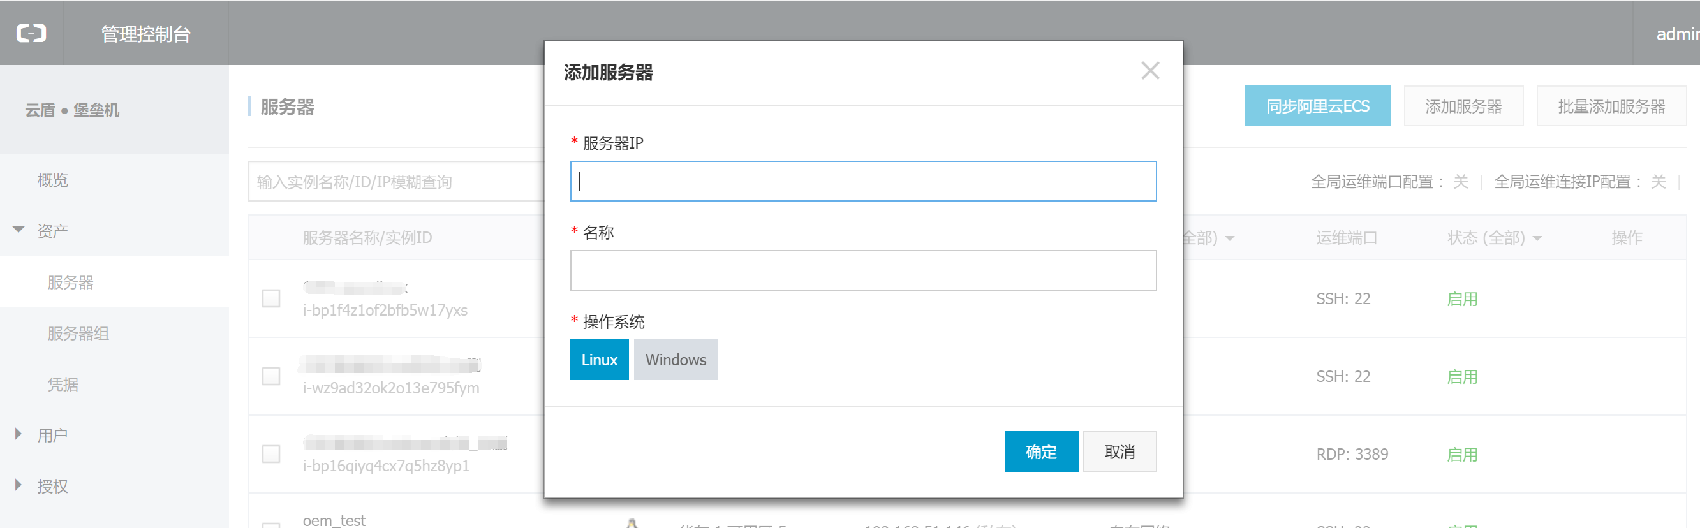1700x528 pixels.
Task: Select Linux operating system
Action: 599,360
